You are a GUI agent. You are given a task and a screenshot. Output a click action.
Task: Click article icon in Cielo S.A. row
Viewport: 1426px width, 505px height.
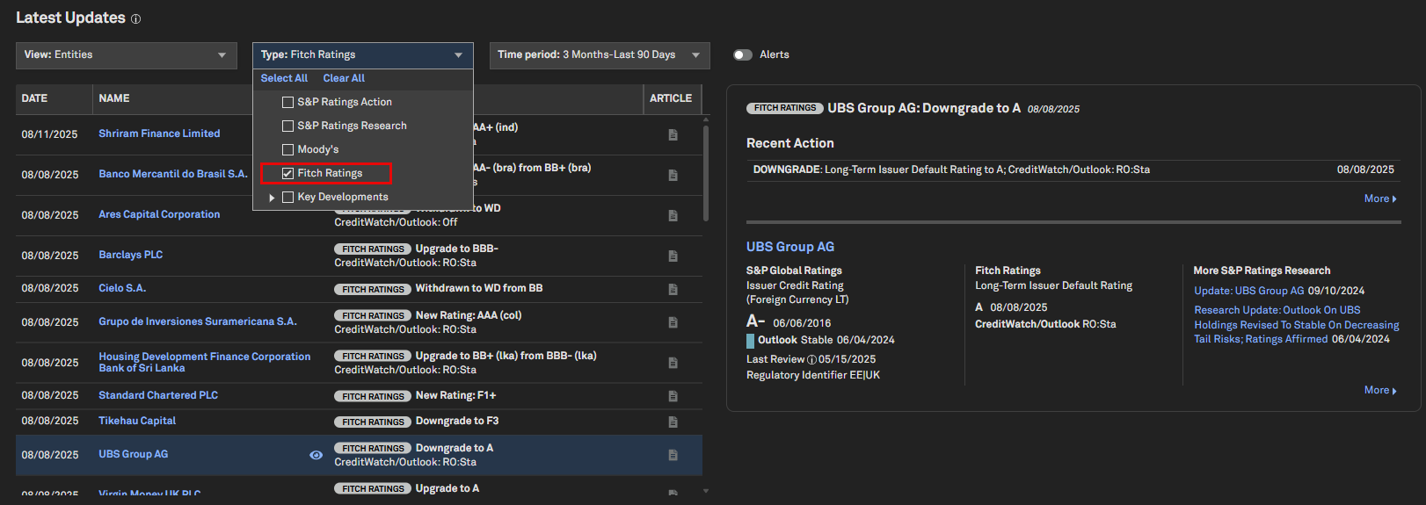[x=673, y=289]
